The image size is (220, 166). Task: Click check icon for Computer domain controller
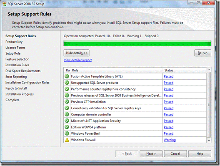pos(67,114)
